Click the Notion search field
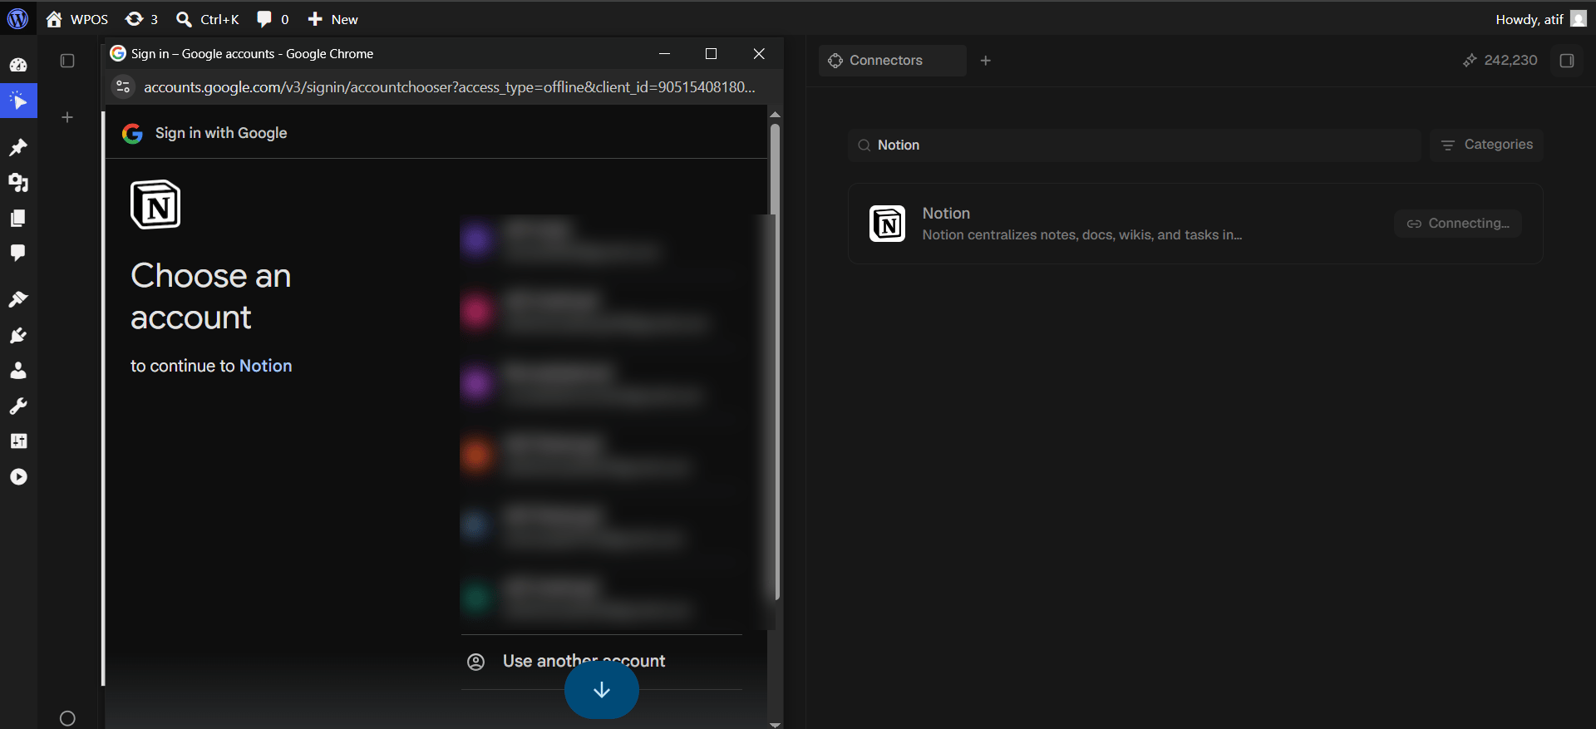The width and height of the screenshot is (1596, 729). point(1135,145)
